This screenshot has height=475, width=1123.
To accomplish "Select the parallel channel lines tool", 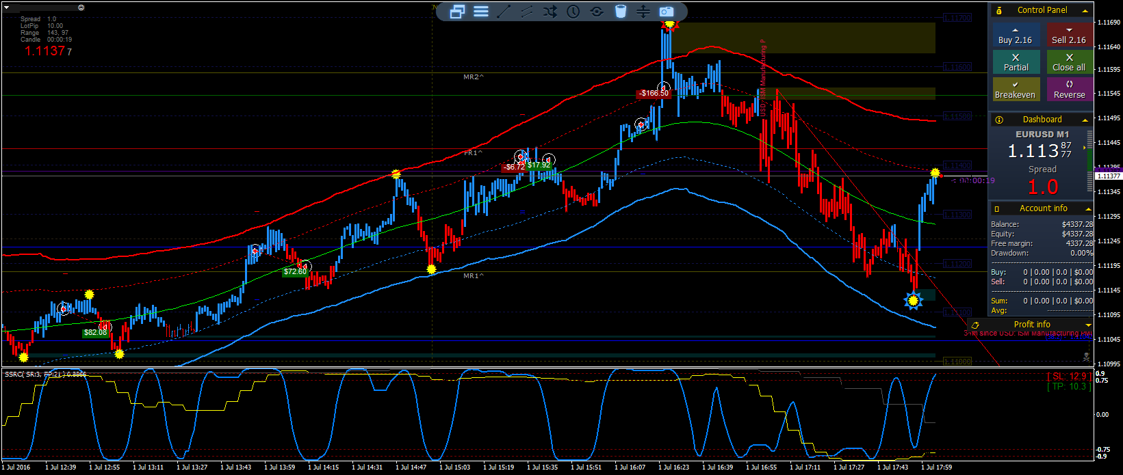I will (527, 11).
